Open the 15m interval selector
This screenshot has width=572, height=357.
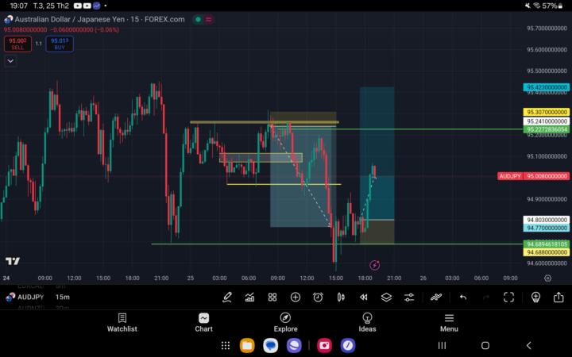pos(63,297)
